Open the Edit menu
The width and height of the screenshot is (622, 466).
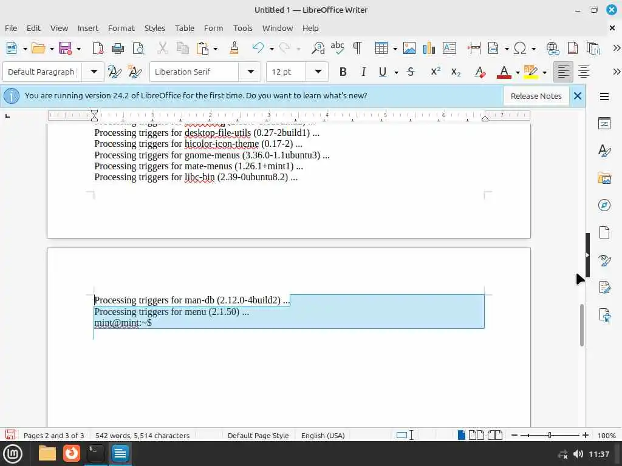(33, 28)
